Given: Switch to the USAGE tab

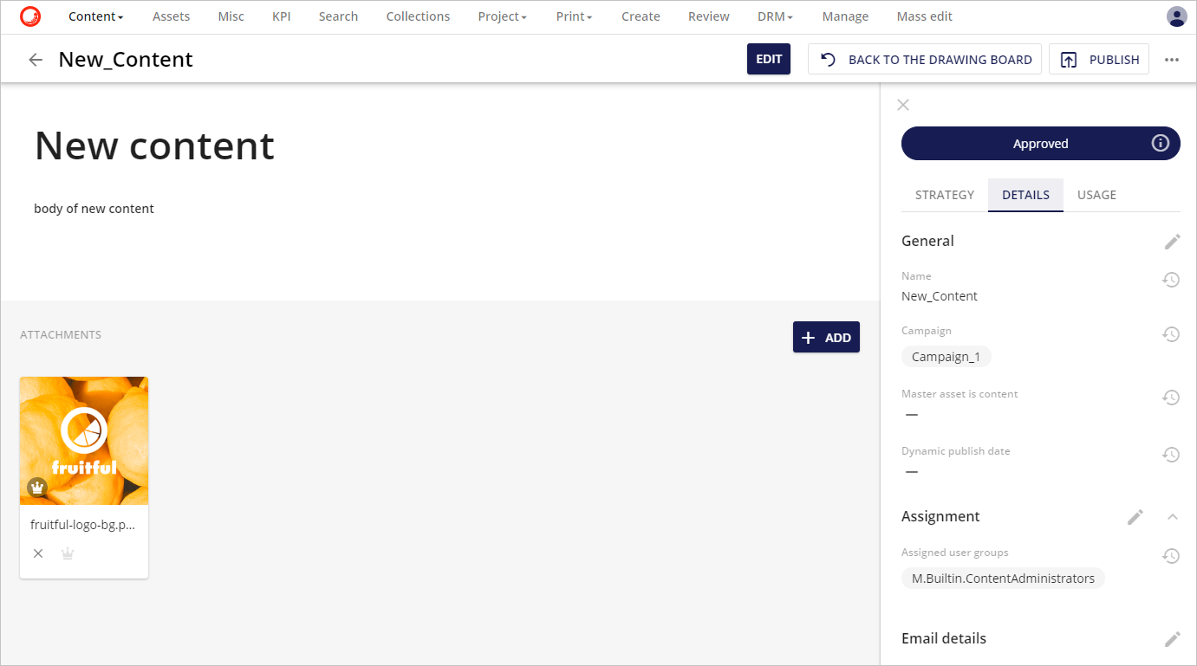Looking at the screenshot, I should click(1096, 195).
